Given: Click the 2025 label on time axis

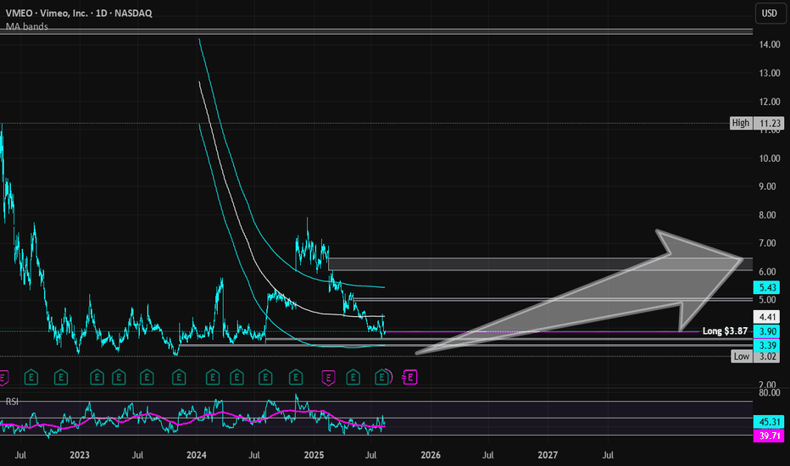Looking at the screenshot, I should pos(314,455).
